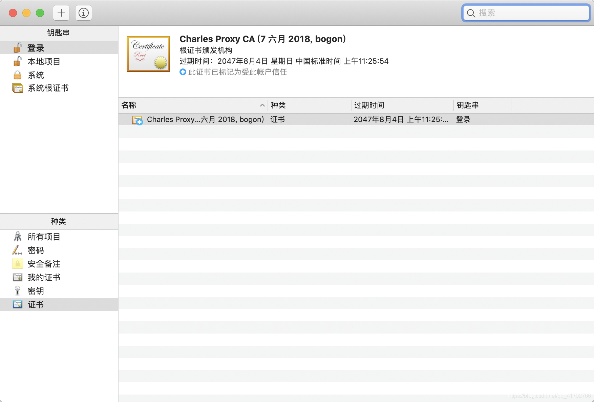Viewport: 594px width, 402px height.
Task: Click the 登录 keychain cell in Charles row
Action: (x=463, y=119)
